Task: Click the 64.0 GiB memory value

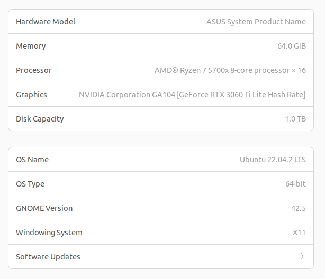Action: (291, 46)
